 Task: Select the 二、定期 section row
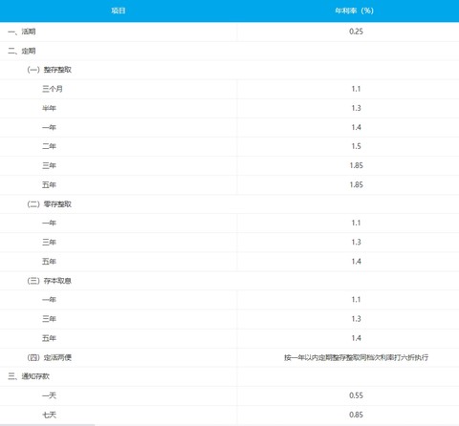[x=229, y=51]
